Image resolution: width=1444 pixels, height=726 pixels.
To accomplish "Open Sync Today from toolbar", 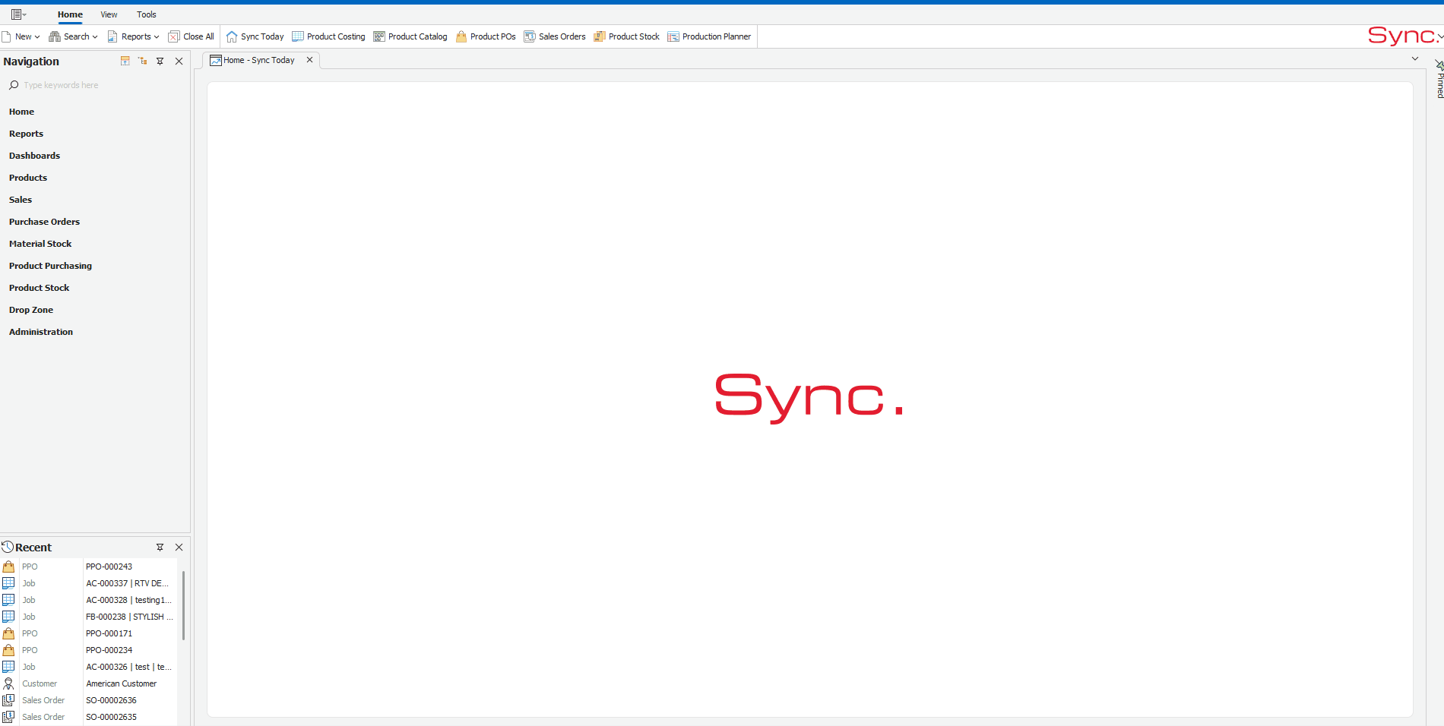I will [255, 36].
